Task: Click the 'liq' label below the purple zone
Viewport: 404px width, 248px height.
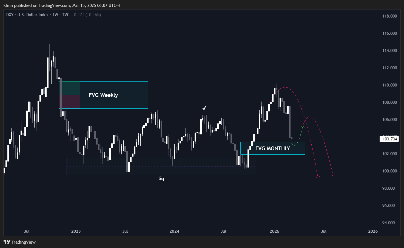Action: (161, 178)
